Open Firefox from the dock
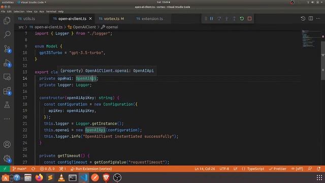 coord(39,177)
